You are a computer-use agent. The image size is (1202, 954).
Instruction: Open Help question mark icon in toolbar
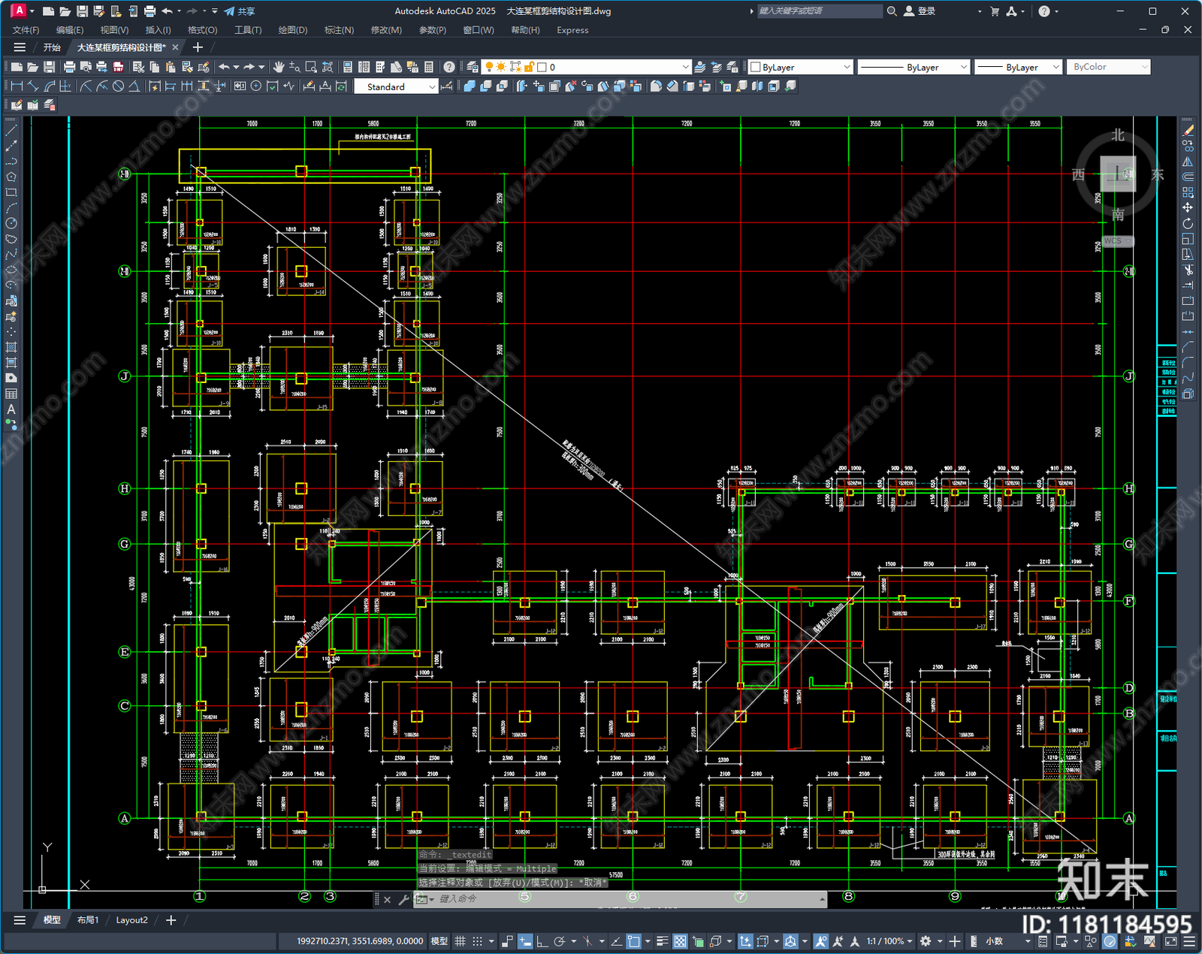coord(448,67)
